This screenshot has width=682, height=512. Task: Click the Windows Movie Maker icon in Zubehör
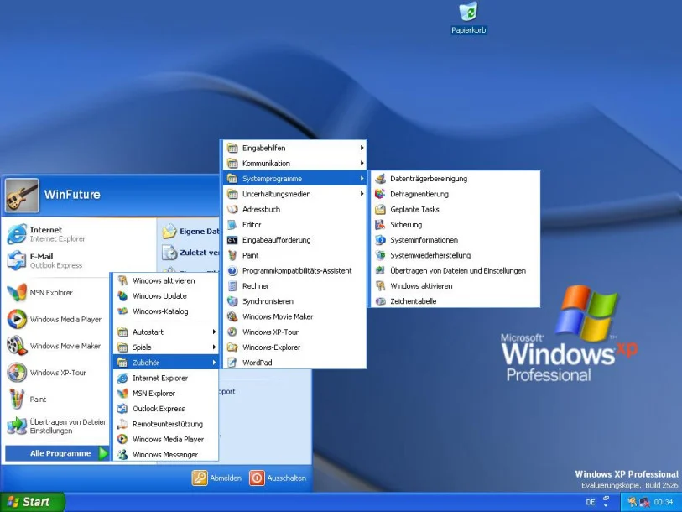click(232, 316)
